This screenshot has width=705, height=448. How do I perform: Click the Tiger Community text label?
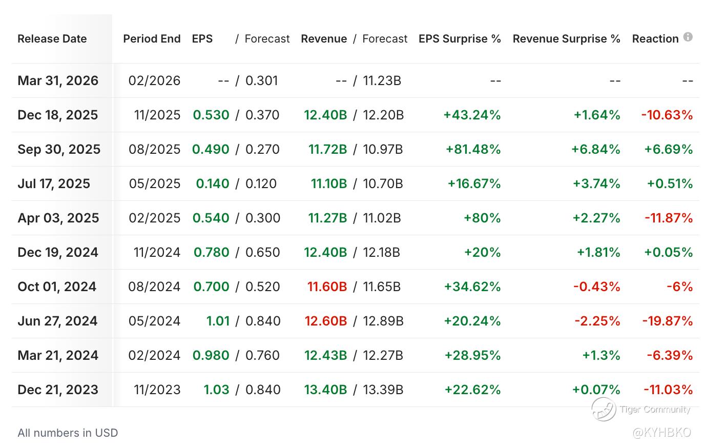(x=655, y=409)
